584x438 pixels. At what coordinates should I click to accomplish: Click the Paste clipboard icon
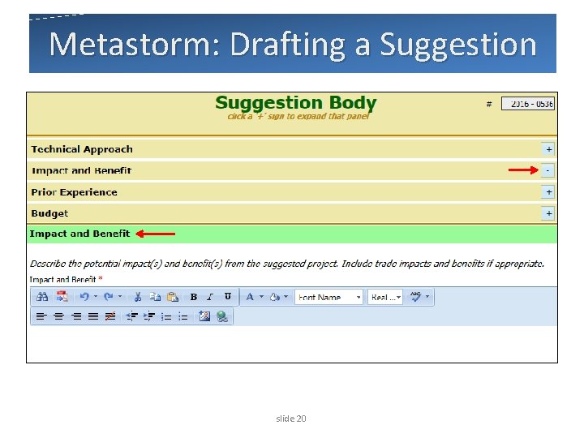point(173,297)
